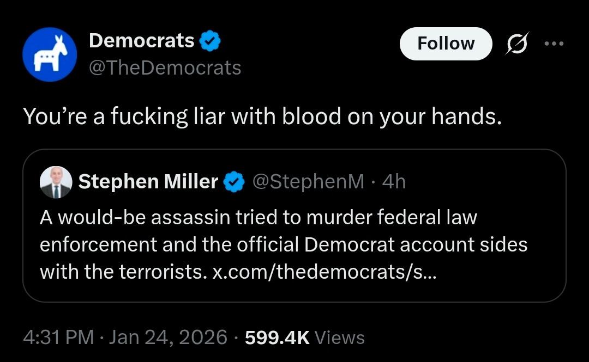Screen dimensions: 589x362
Task: Click the @StephenM handle
Action: coord(308,182)
